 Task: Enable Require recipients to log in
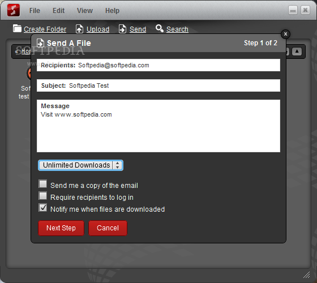point(43,196)
